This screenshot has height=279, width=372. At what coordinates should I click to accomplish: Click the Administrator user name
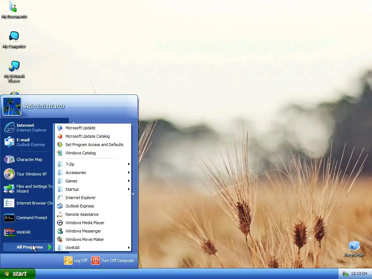(x=44, y=106)
